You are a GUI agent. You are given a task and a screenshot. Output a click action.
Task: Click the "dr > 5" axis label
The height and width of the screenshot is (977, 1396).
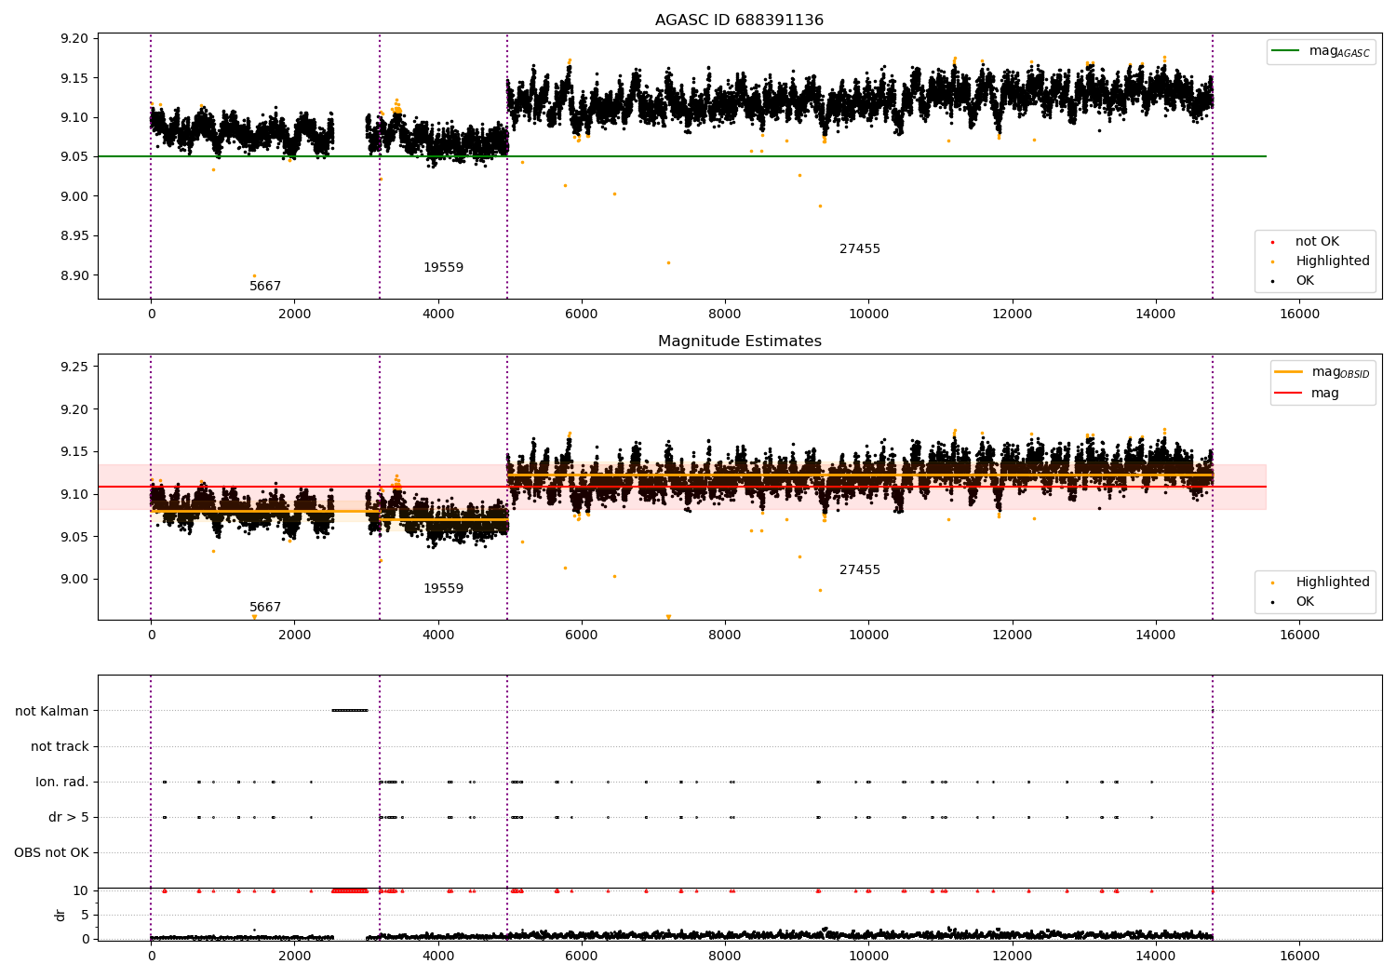(69, 817)
